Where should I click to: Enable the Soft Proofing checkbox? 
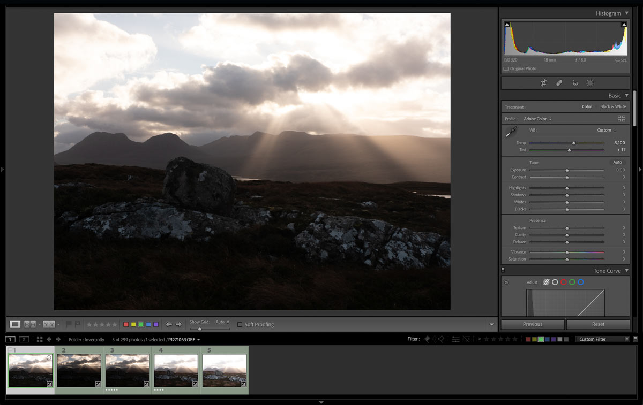pos(240,324)
